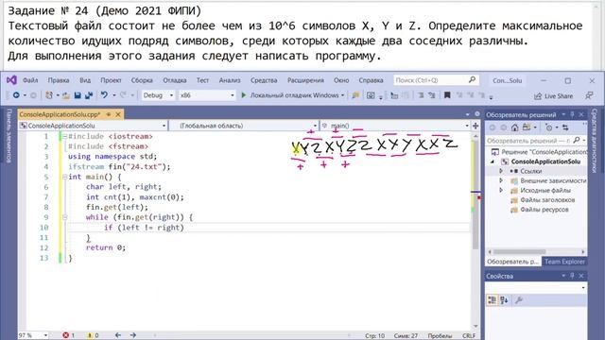Viewport: 605px width, 340px height.
Task: Pin the ConsoleApplicationSolu.cpp tab
Action: click(109, 114)
